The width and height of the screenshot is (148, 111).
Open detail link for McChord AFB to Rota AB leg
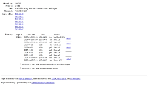coord(69,39)
